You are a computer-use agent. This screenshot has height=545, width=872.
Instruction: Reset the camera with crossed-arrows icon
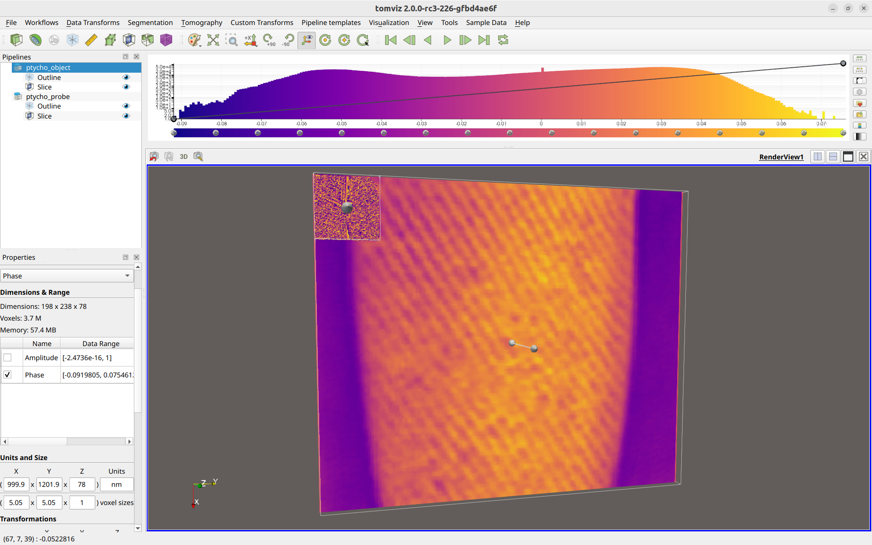pos(213,40)
